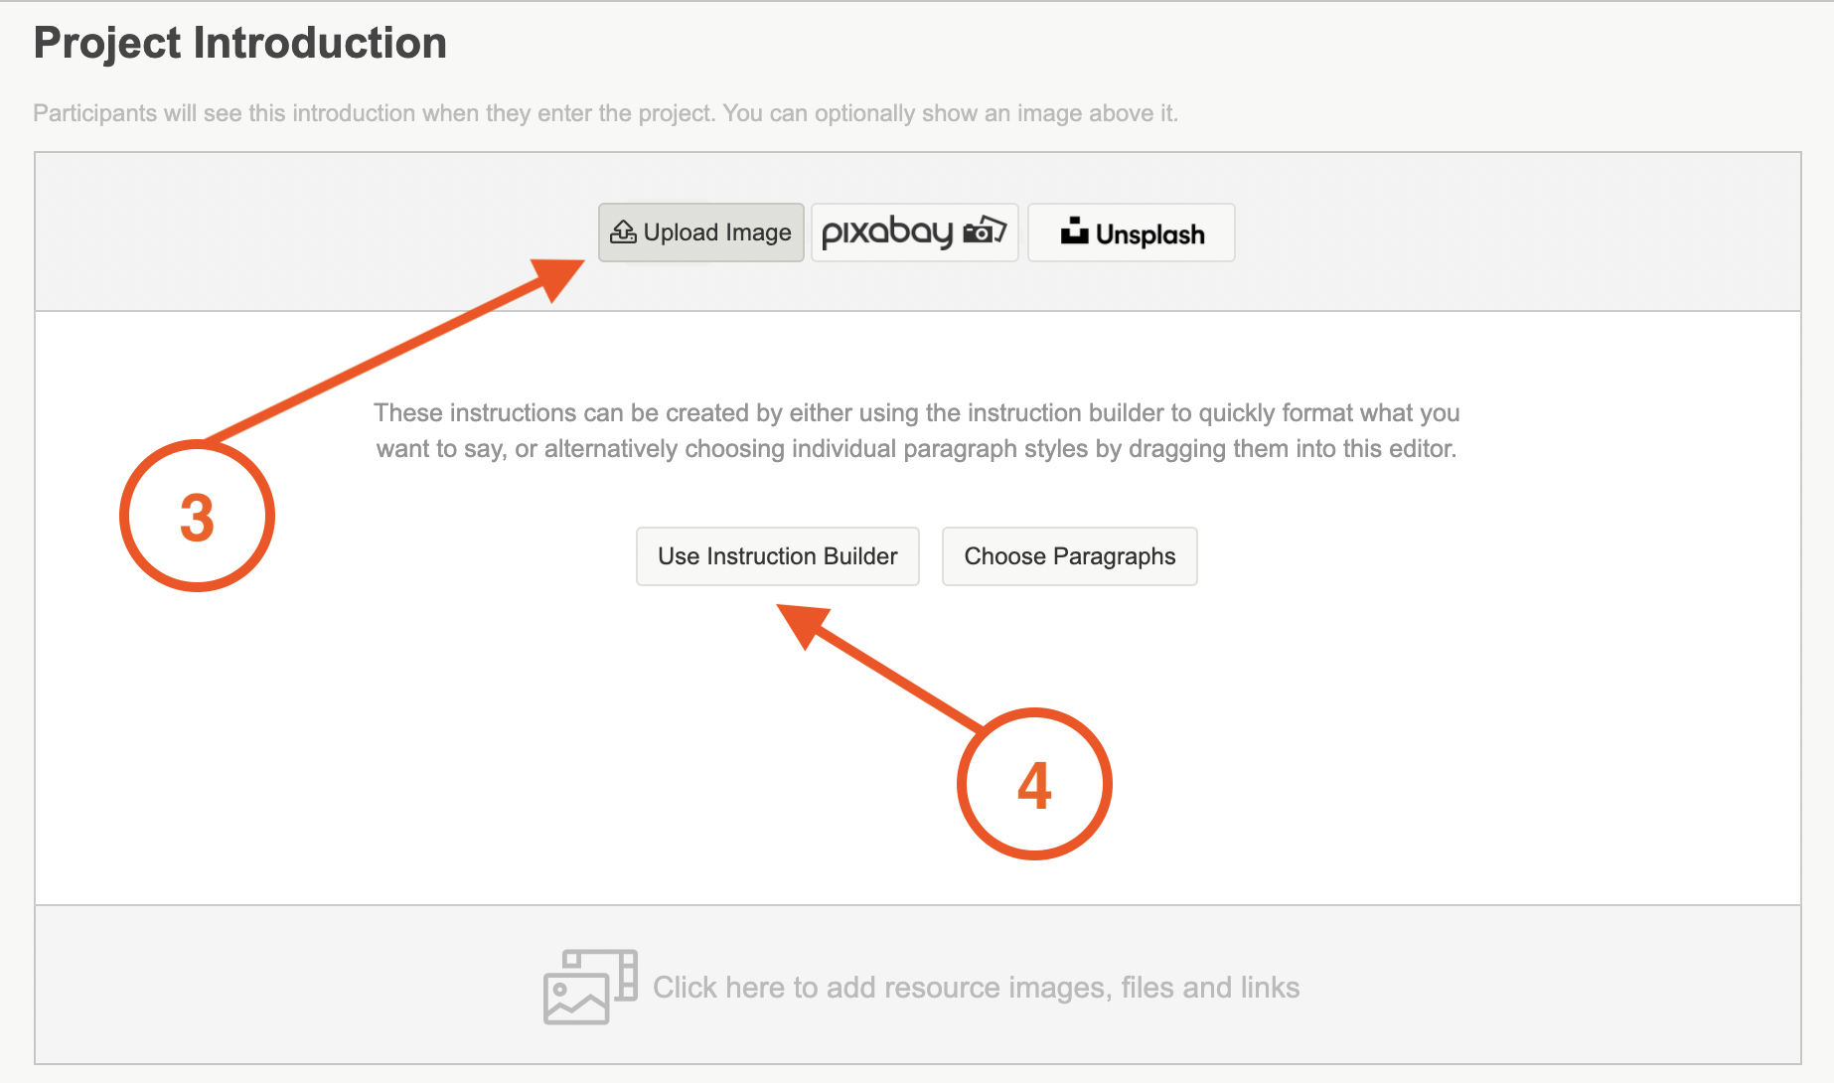This screenshot has height=1083, width=1834.
Task: Click the Unsplash text label
Action: click(x=1149, y=234)
